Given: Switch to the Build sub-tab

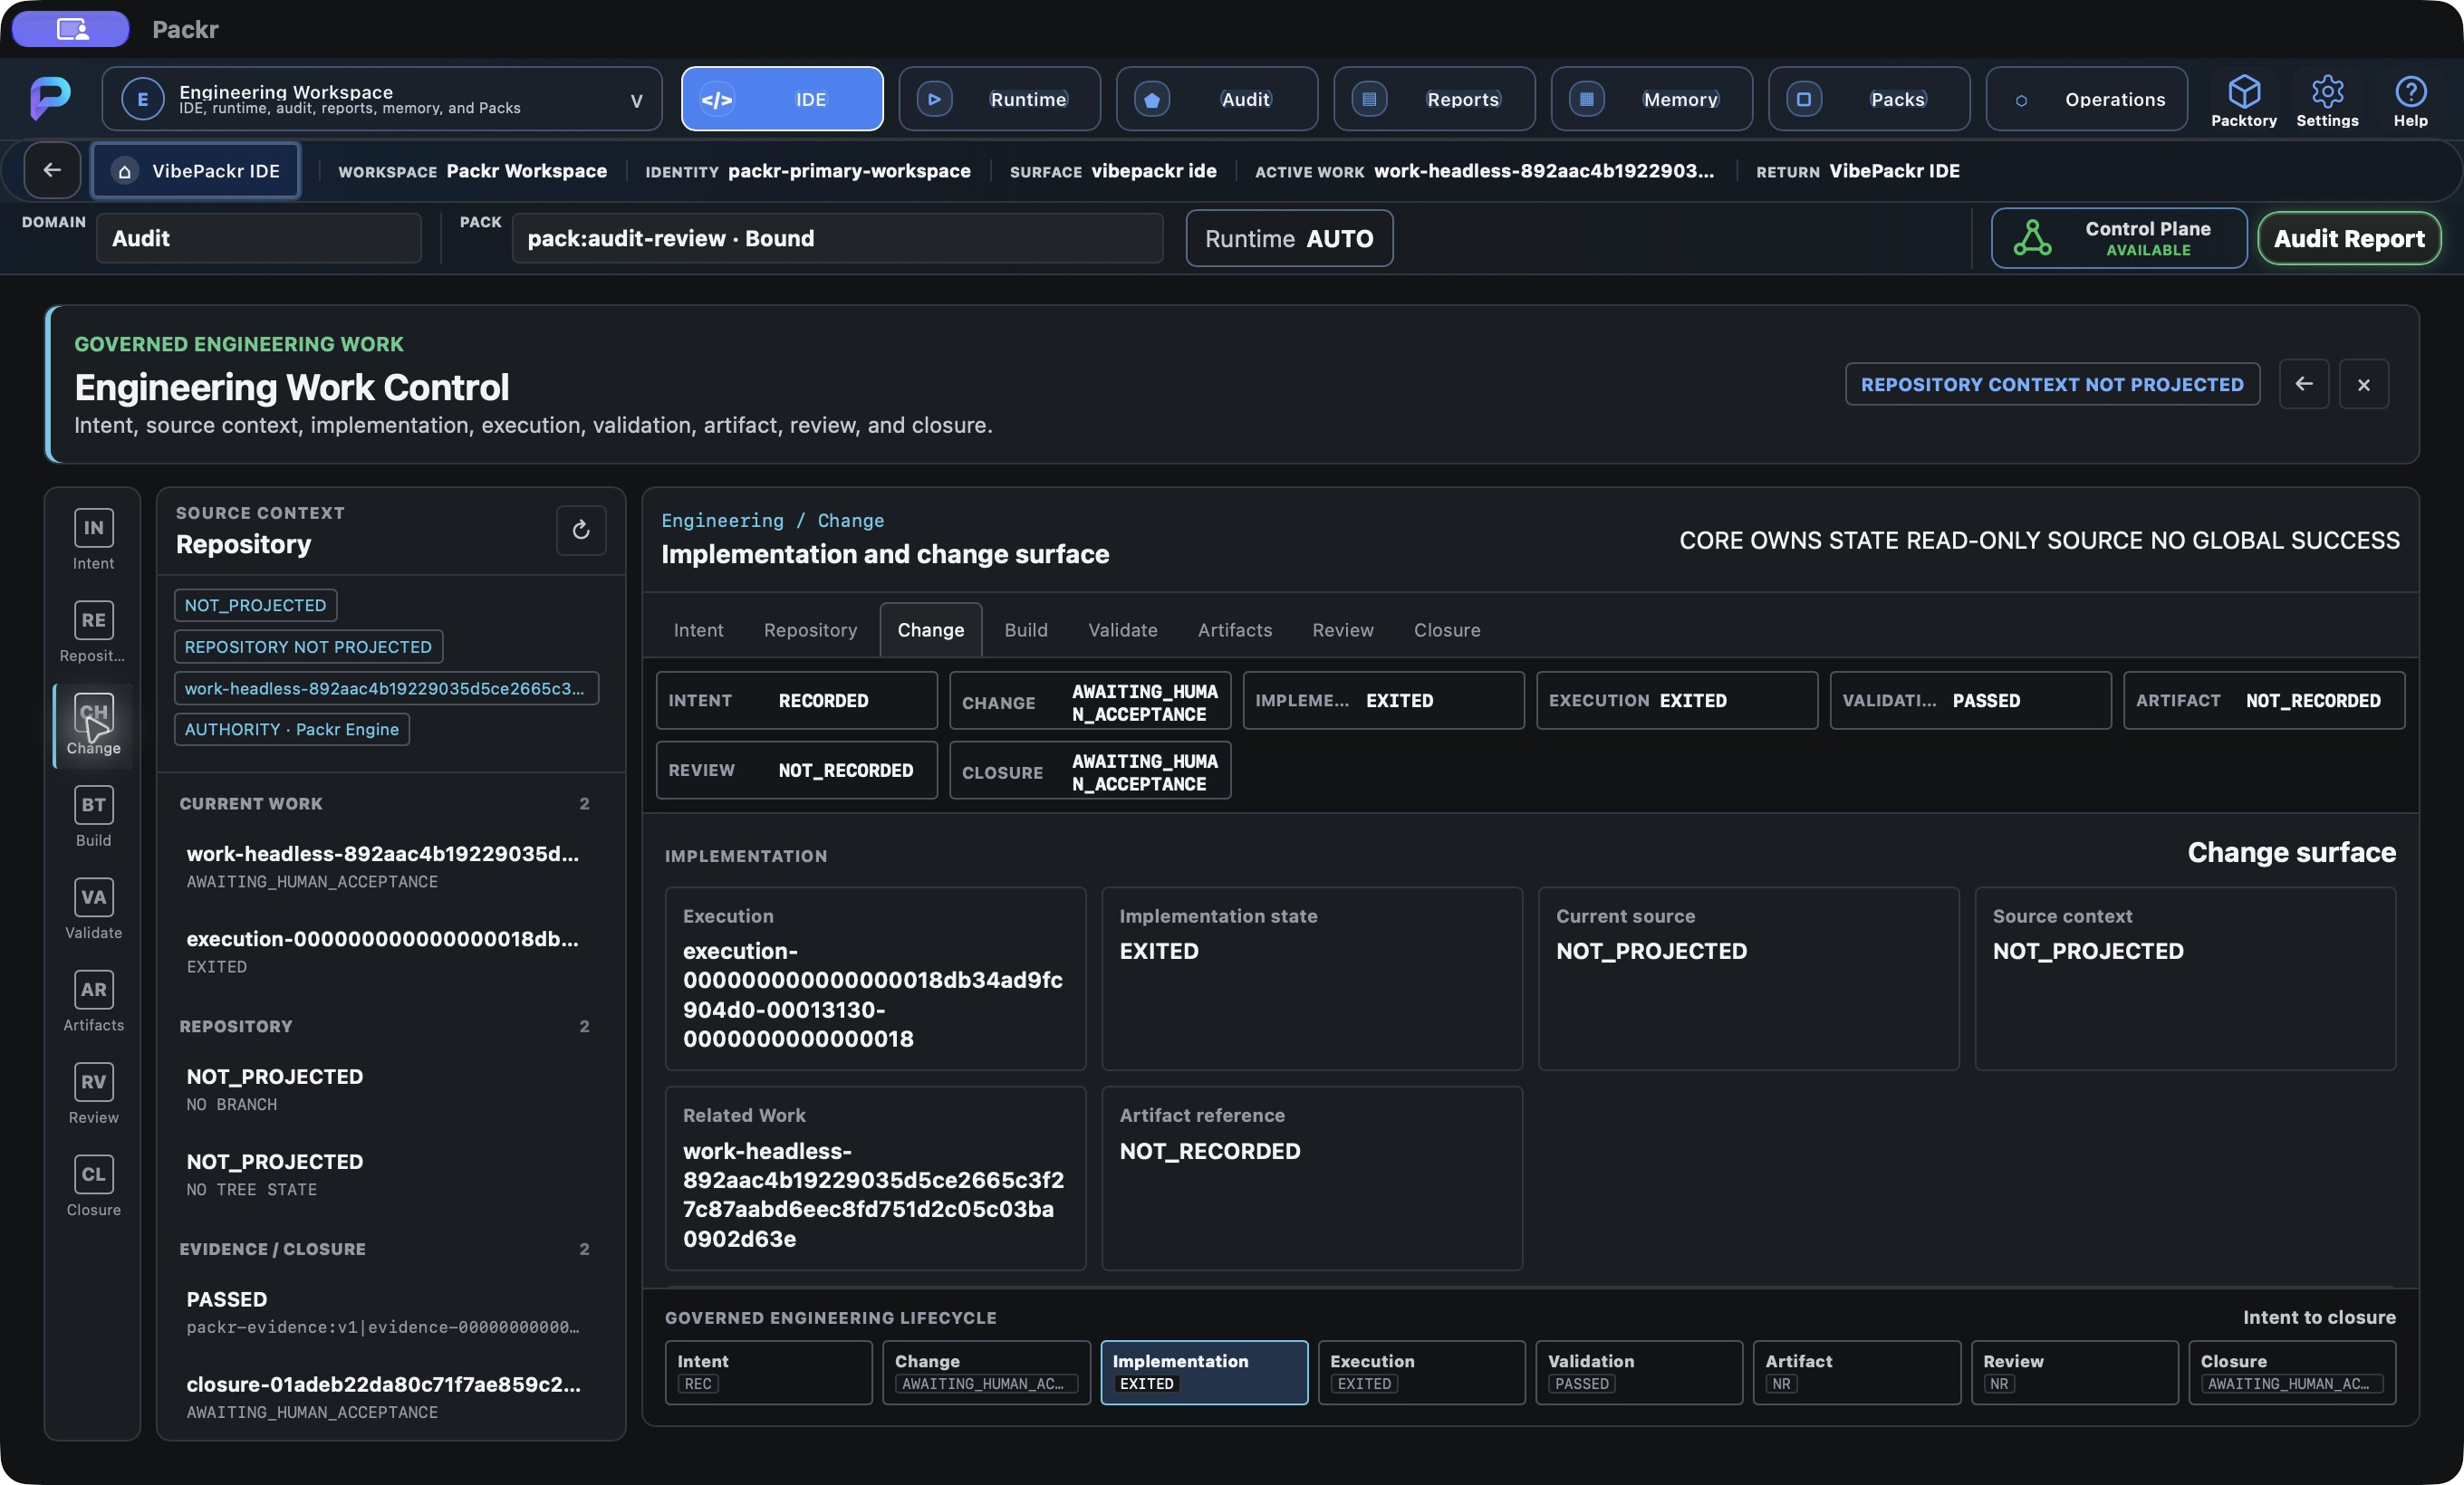Looking at the screenshot, I should click(x=1026, y=629).
